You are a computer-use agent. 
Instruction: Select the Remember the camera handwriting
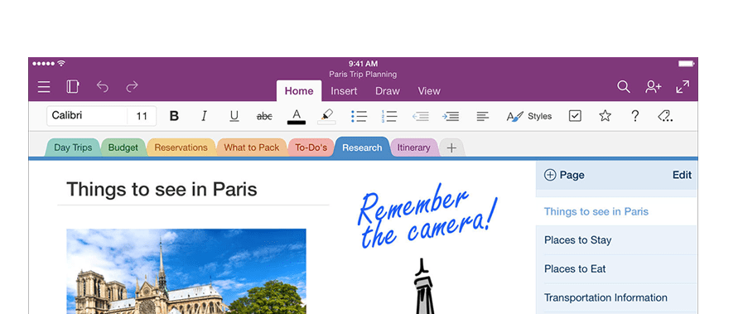(x=427, y=216)
